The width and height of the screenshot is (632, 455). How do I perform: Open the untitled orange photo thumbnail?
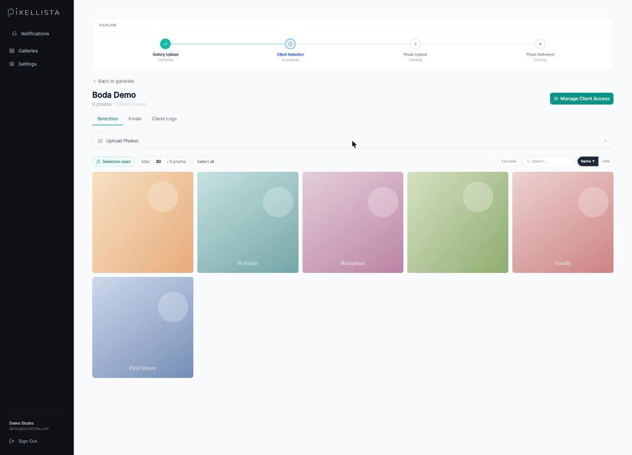(x=143, y=222)
